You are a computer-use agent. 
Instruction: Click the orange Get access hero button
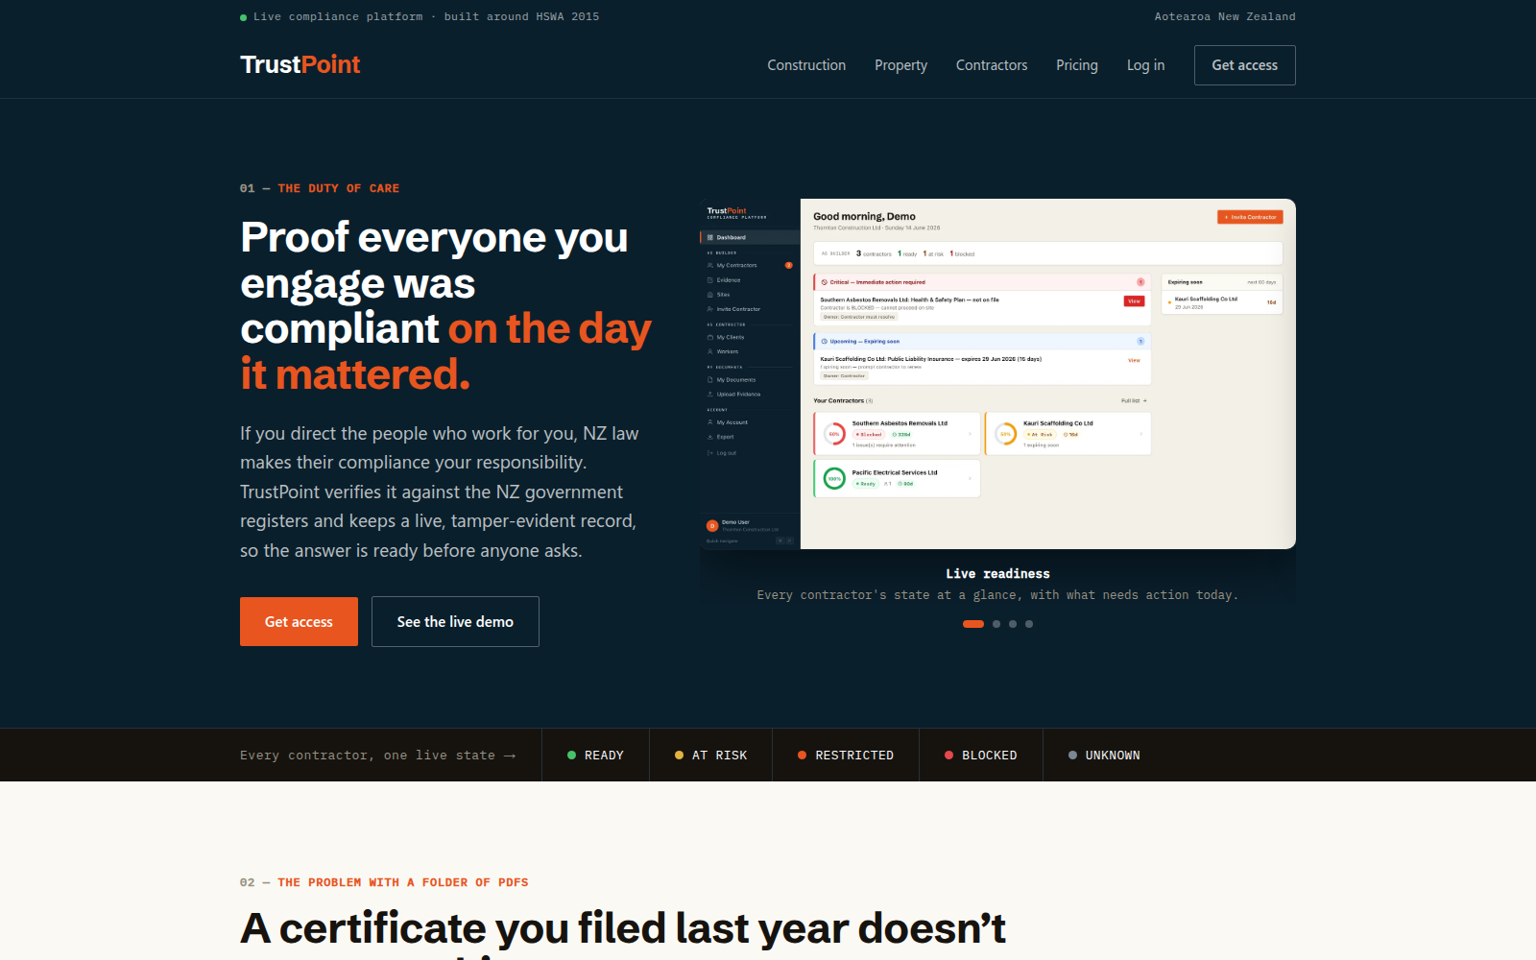click(x=299, y=621)
